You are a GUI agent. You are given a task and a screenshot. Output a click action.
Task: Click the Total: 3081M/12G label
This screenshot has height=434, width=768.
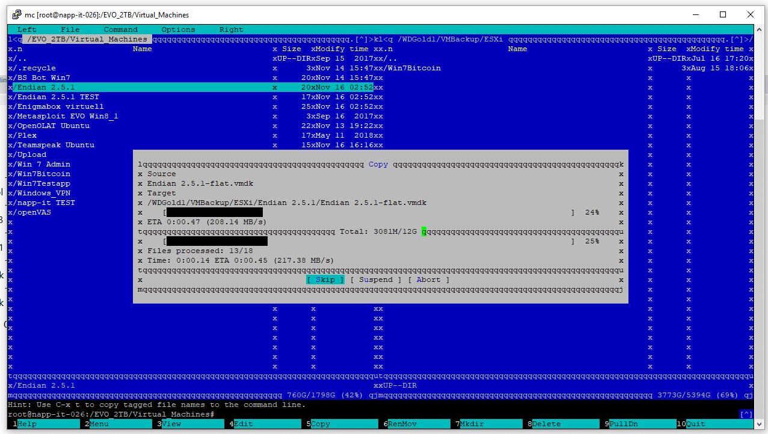pyautogui.click(x=378, y=231)
